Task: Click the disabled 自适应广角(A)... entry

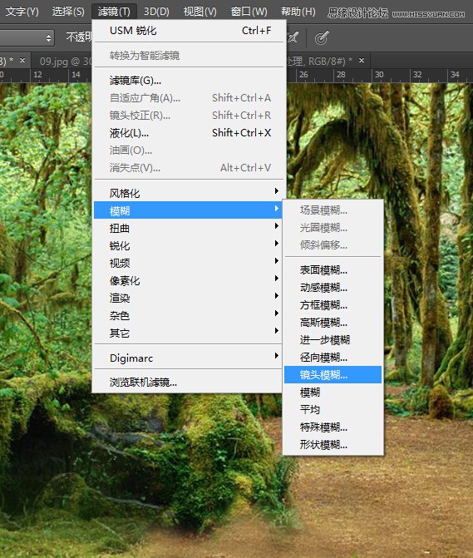Action: (189, 98)
